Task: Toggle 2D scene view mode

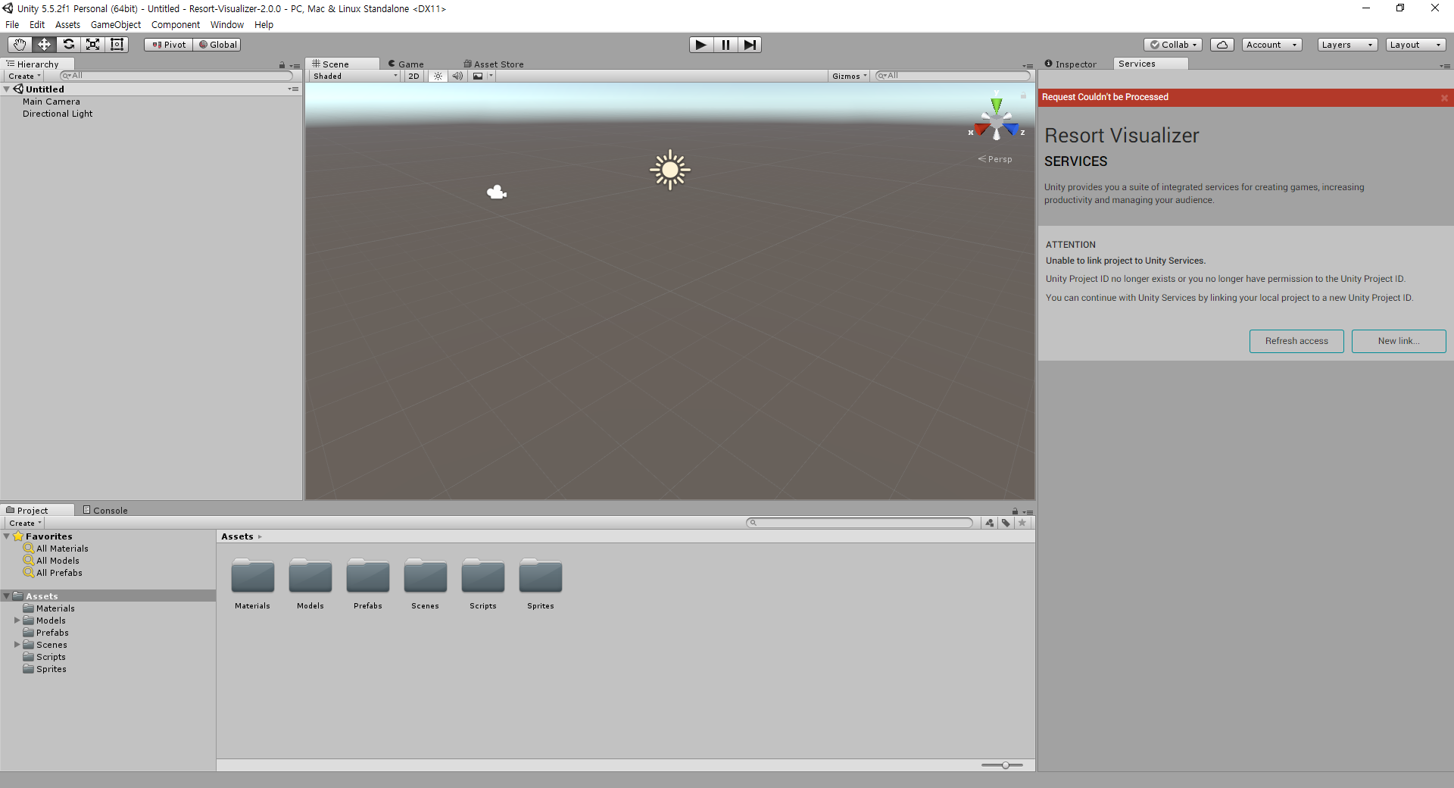Action: point(413,76)
